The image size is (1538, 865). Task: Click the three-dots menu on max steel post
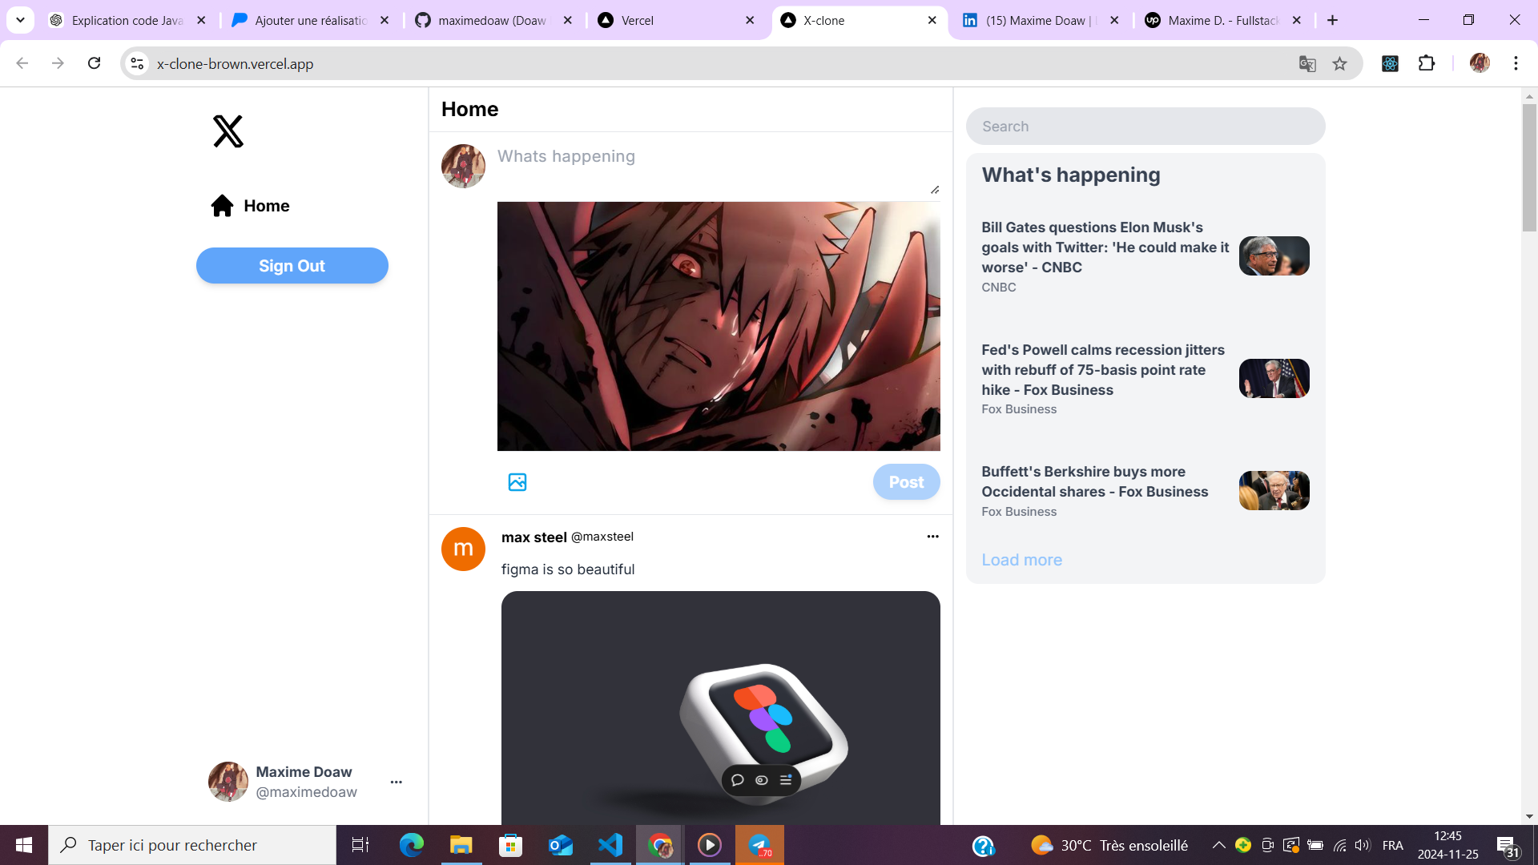(932, 537)
